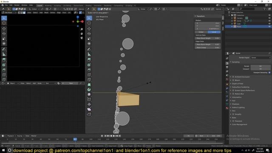Select the Scale tool in left viewport toolbar

tap(4, 39)
